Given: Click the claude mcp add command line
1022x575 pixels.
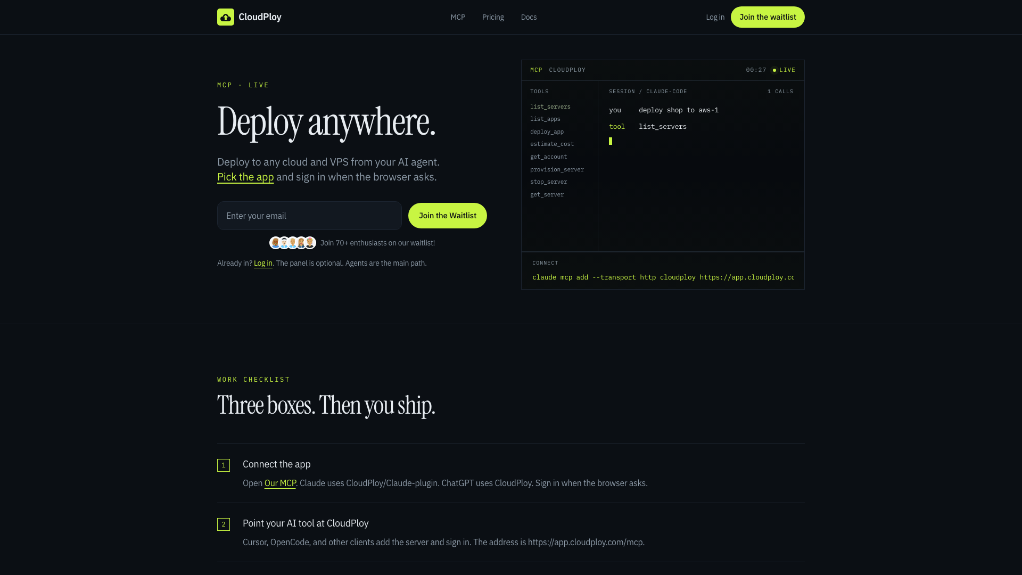Looking at the screenshot, I should click(663, 277).
